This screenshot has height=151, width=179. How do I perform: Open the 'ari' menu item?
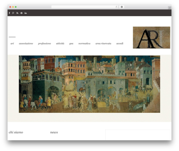coord(12,44)
